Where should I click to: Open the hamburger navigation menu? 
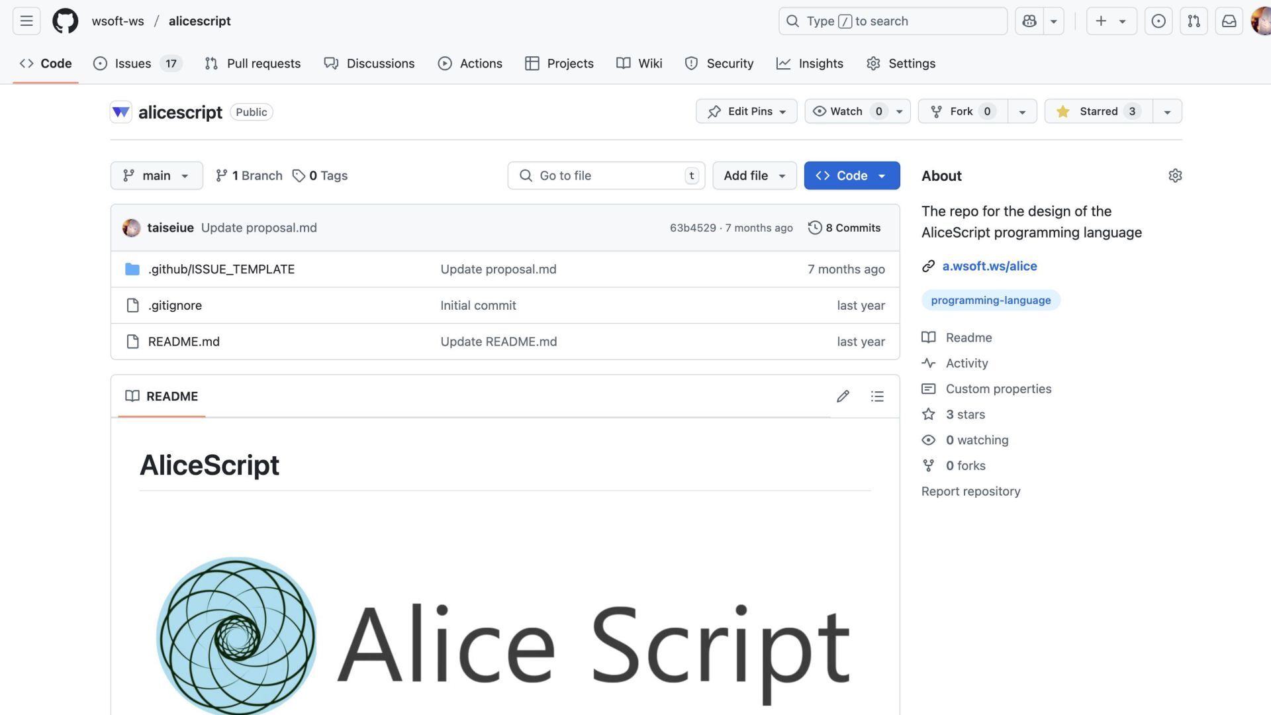pyautogui.click(x=26, y=21)
